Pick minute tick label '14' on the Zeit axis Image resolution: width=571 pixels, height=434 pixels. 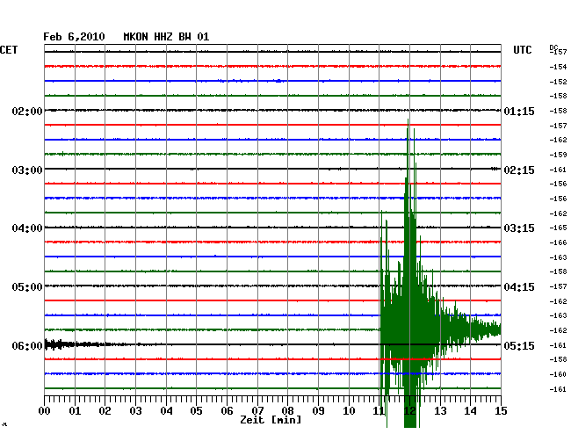[x=471, y=411]
